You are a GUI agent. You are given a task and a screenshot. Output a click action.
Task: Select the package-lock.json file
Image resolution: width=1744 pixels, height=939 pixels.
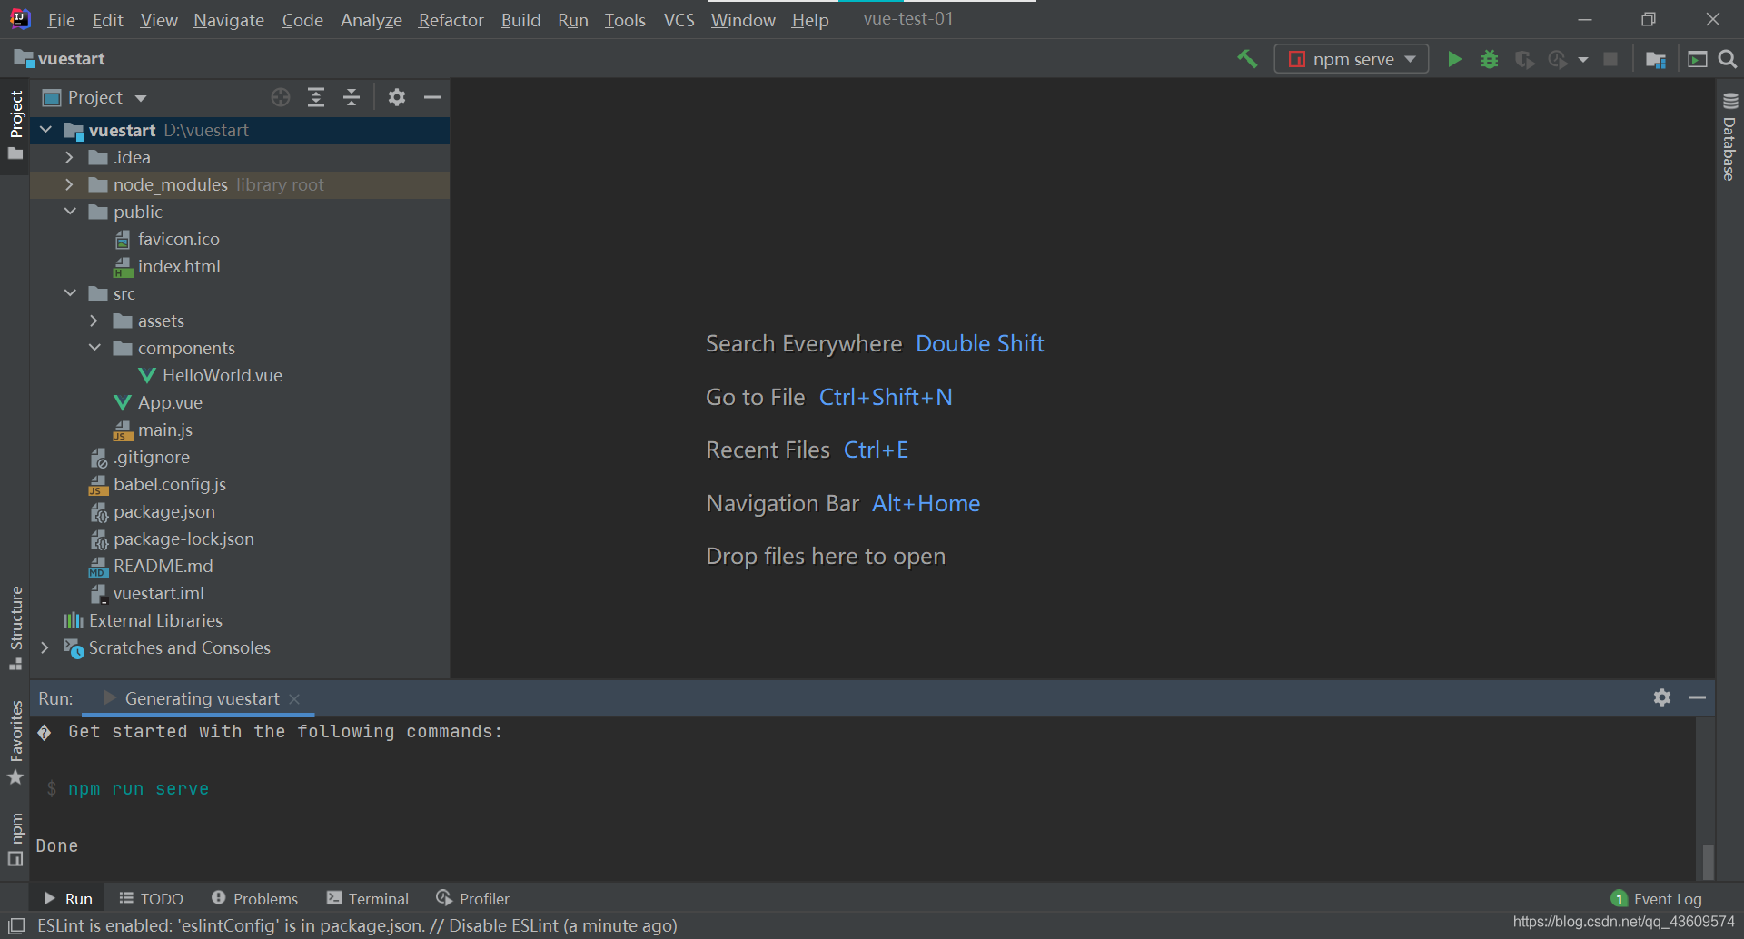pos(183,539)
